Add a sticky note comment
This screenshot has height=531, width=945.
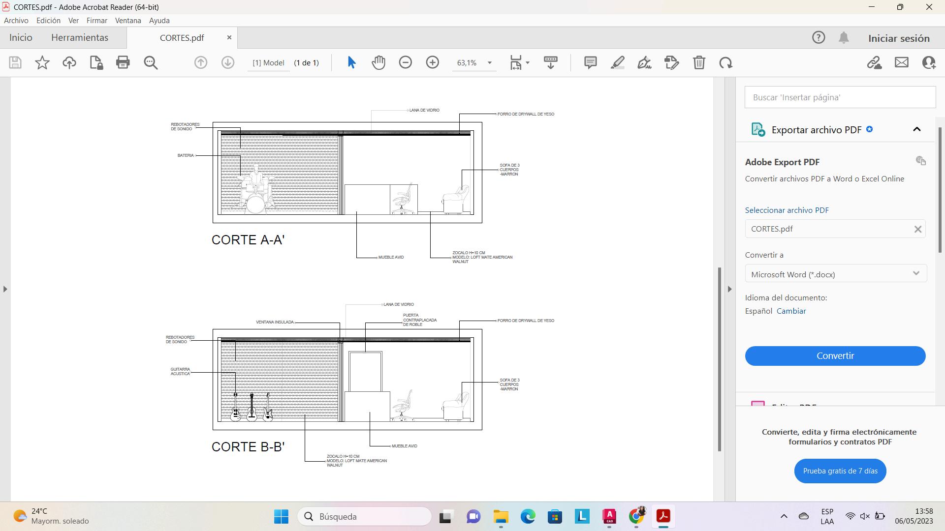pyautogui.click(x=590, y=62)
